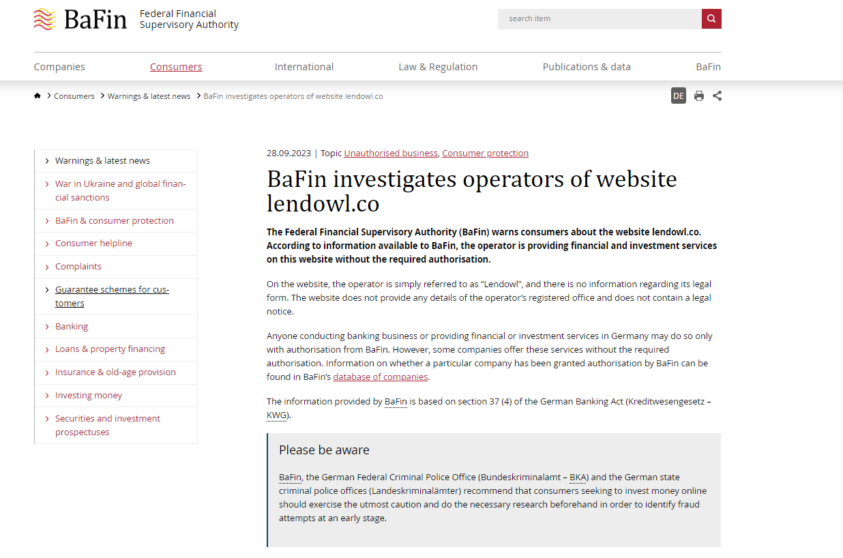
Task: Open the Unauthorised business topic link
Action: 391,153
